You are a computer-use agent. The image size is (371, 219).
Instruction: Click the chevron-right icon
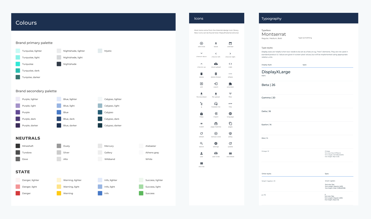click(x=230, y=53)
